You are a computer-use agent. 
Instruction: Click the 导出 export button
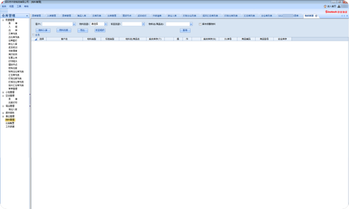(x=82, y=30)
